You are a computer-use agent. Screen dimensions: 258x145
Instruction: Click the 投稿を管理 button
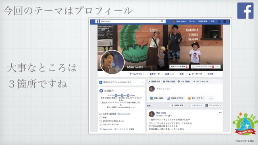click(x=177, y=106)
